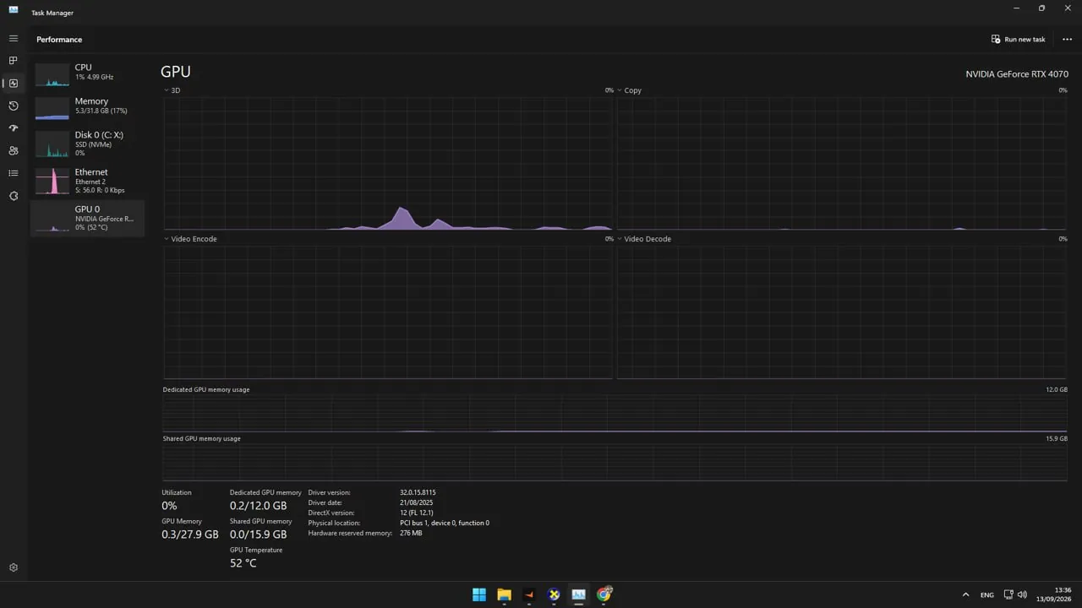Show hidden system tray icons

pos(965,594)
